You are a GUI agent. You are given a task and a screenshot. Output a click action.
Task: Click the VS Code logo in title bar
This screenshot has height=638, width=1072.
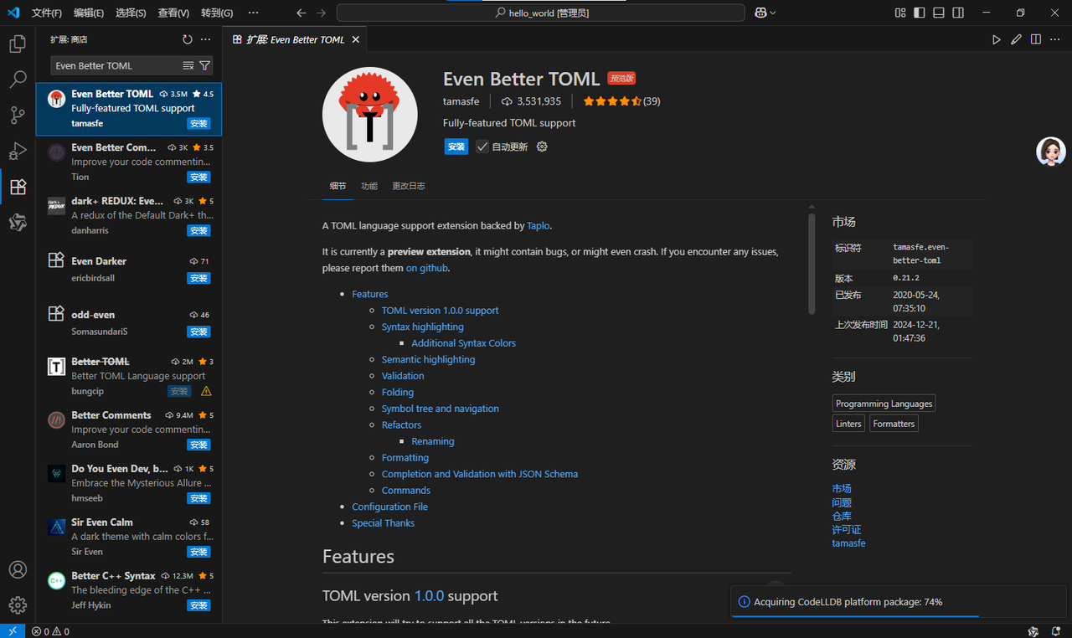tap(13, 13)
